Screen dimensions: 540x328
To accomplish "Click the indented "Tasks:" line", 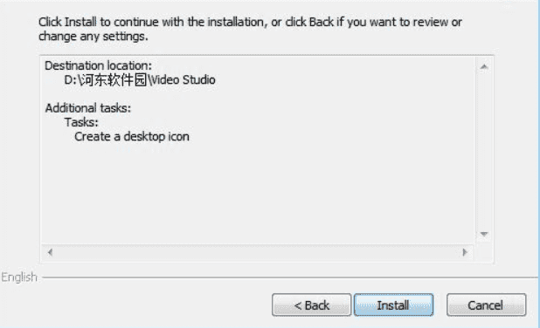I will tap(81, 122).
